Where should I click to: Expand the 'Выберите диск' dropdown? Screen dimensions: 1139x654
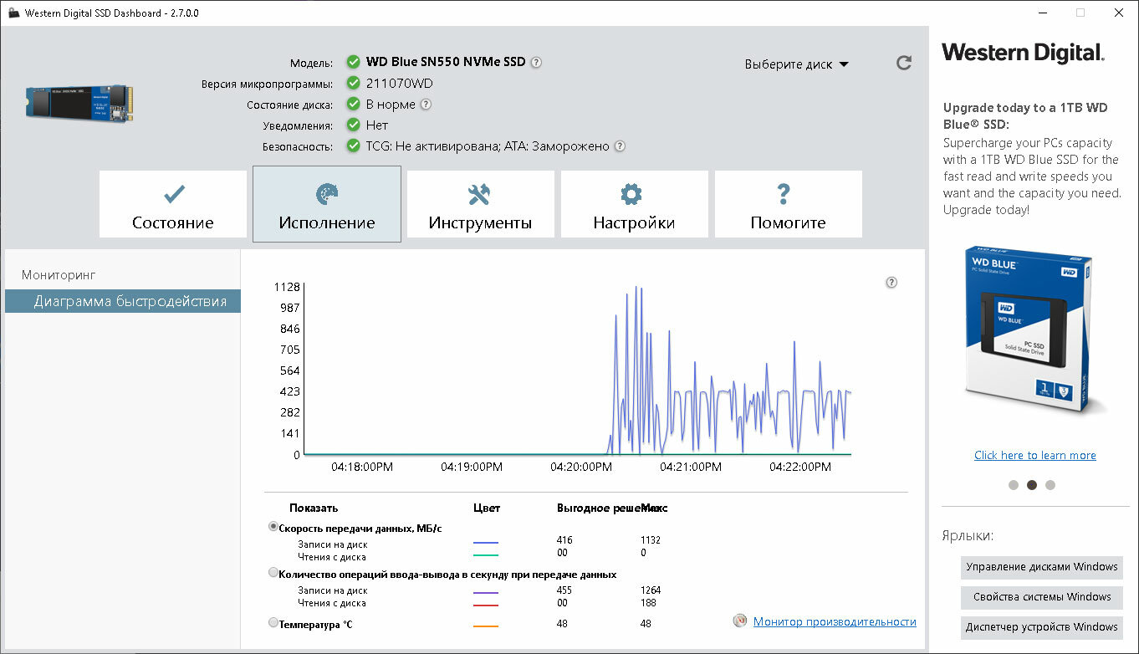[x=796, y=64]
